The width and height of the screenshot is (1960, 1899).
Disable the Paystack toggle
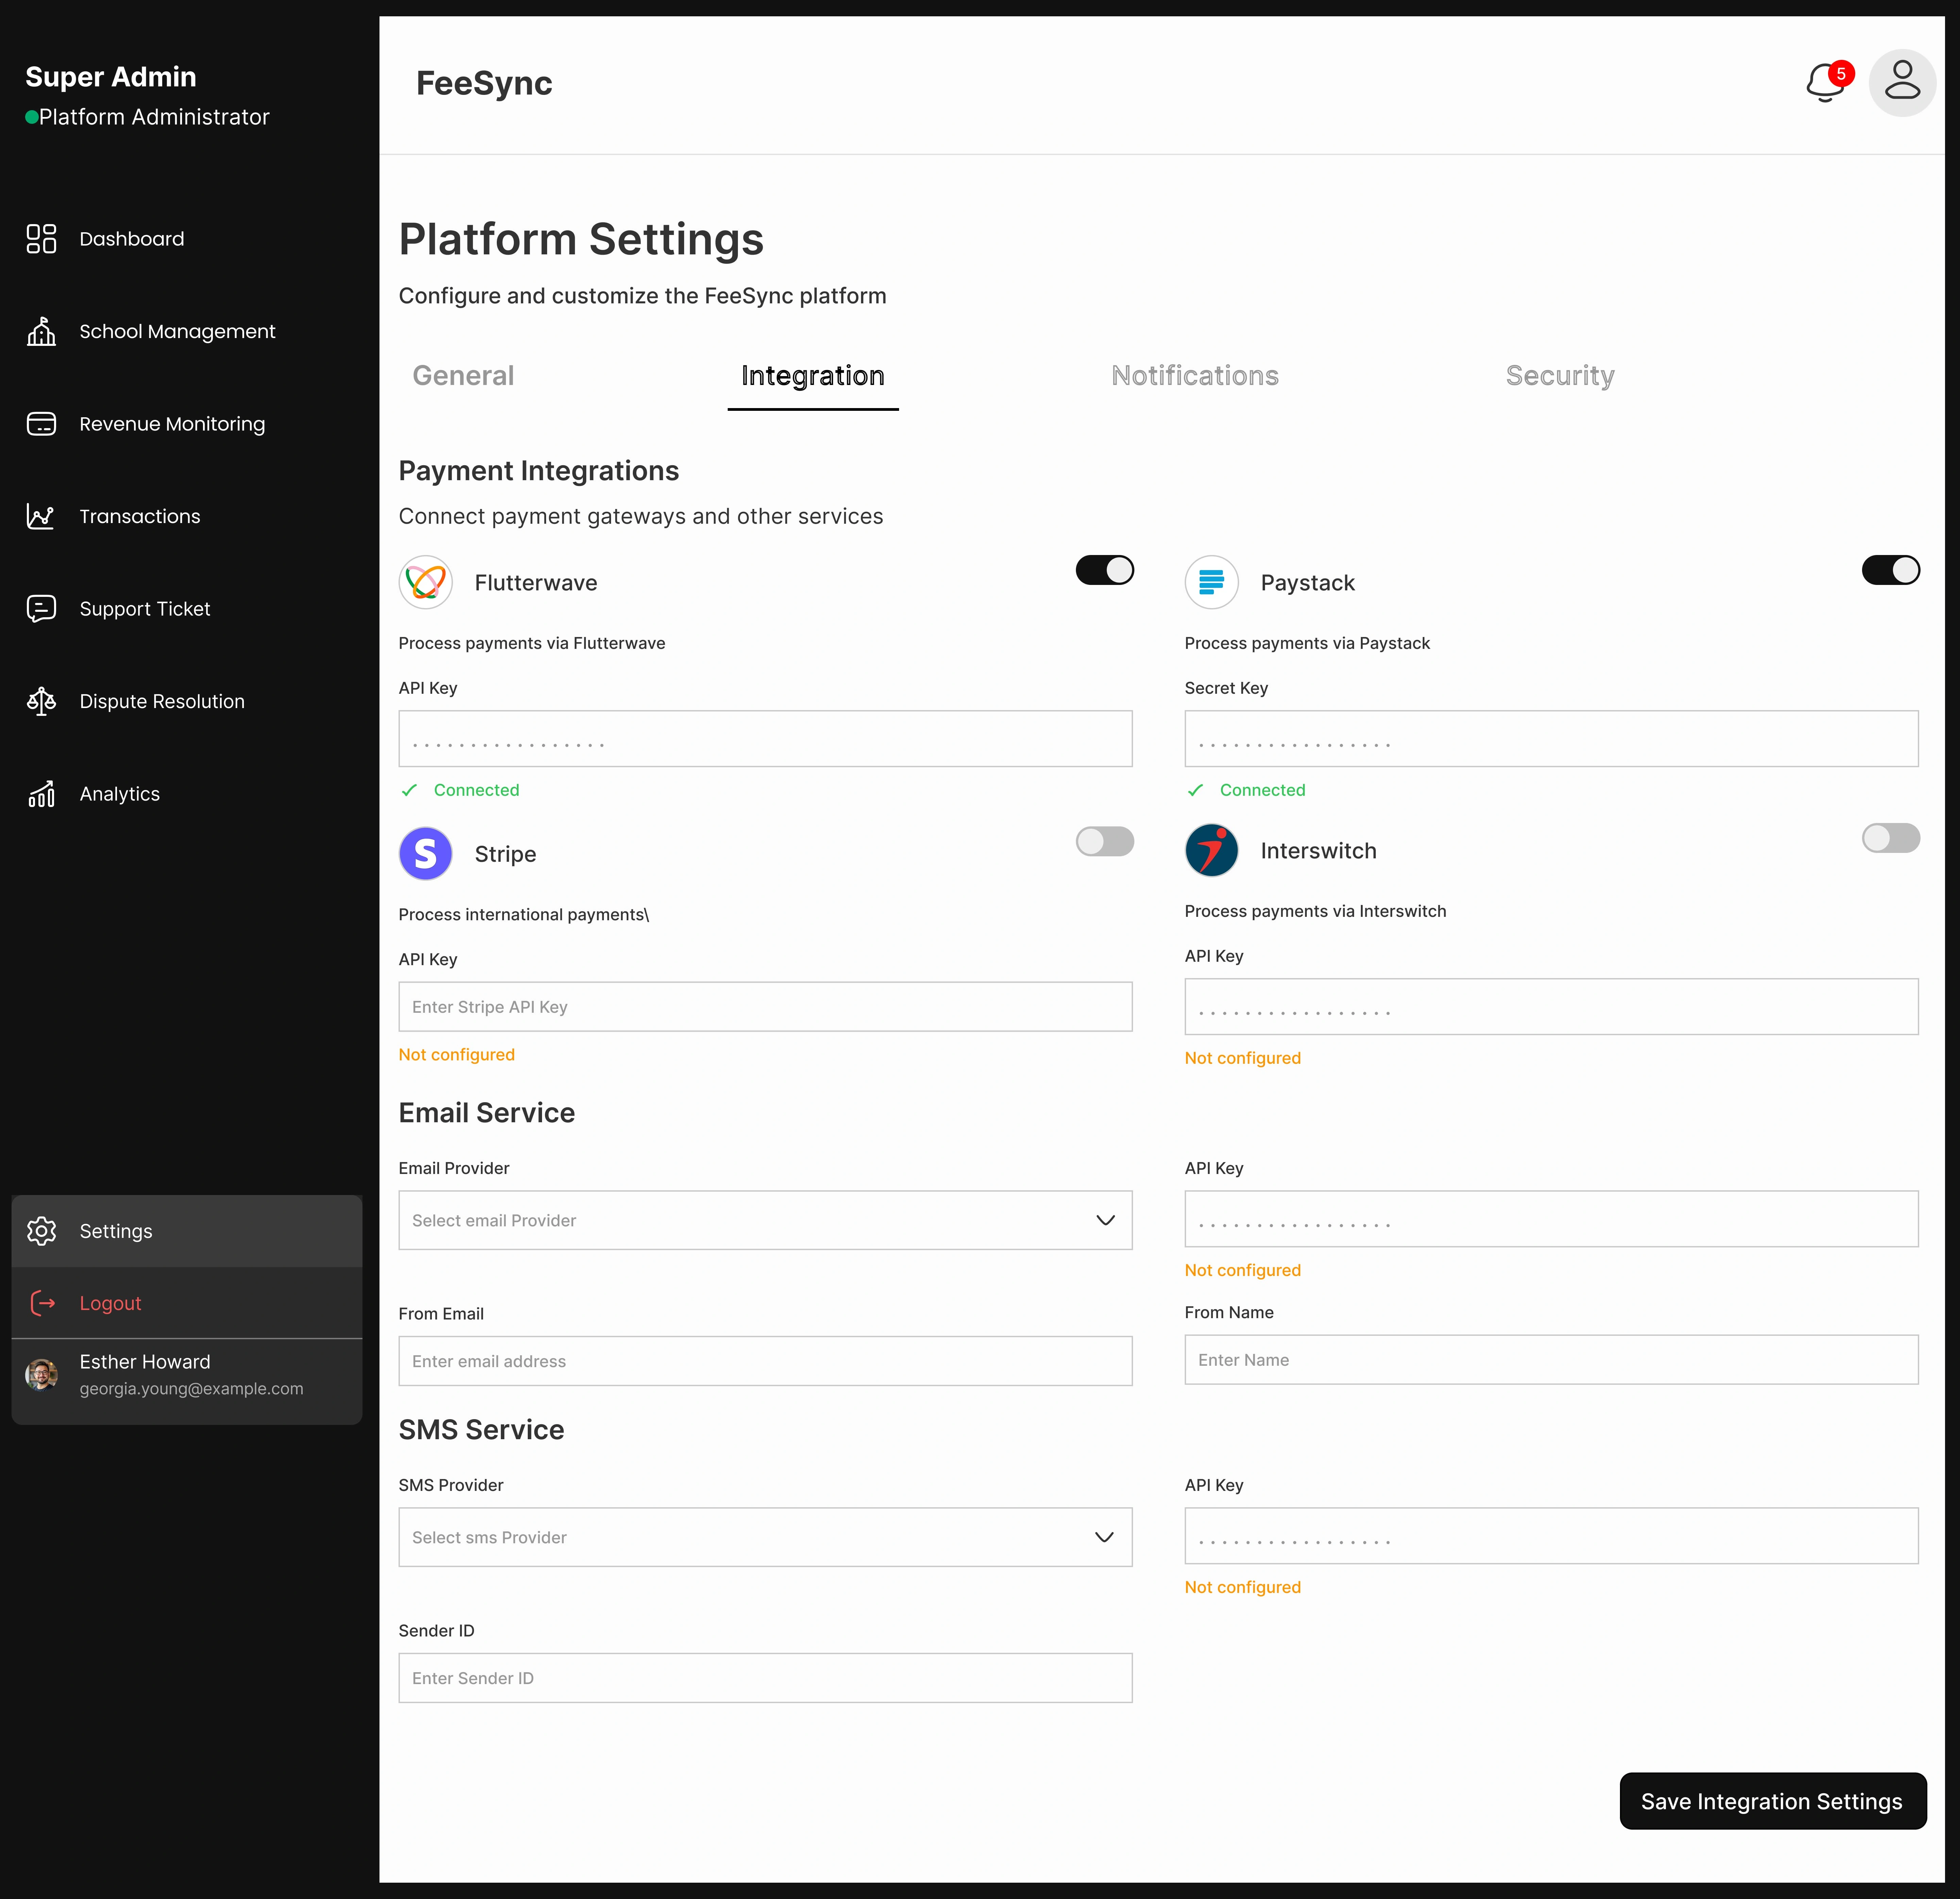point(1891,570)
